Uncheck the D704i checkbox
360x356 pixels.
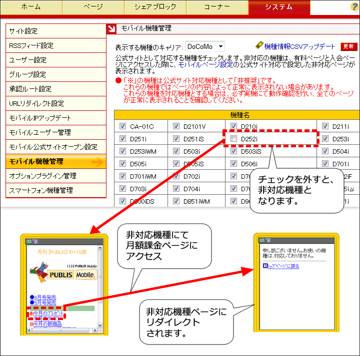coord(176,188)
